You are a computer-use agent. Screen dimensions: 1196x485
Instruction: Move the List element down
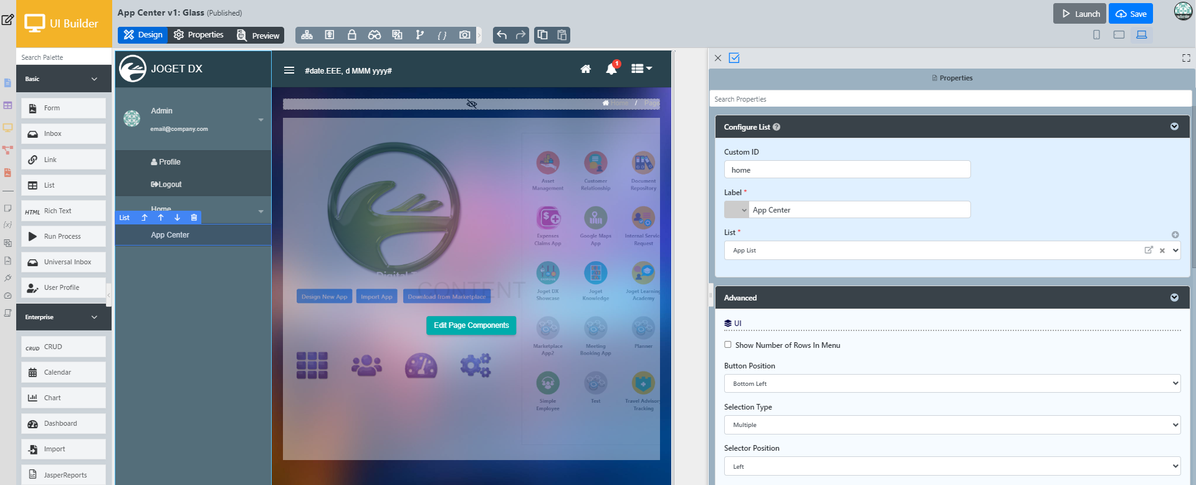(x=178, y=218)
